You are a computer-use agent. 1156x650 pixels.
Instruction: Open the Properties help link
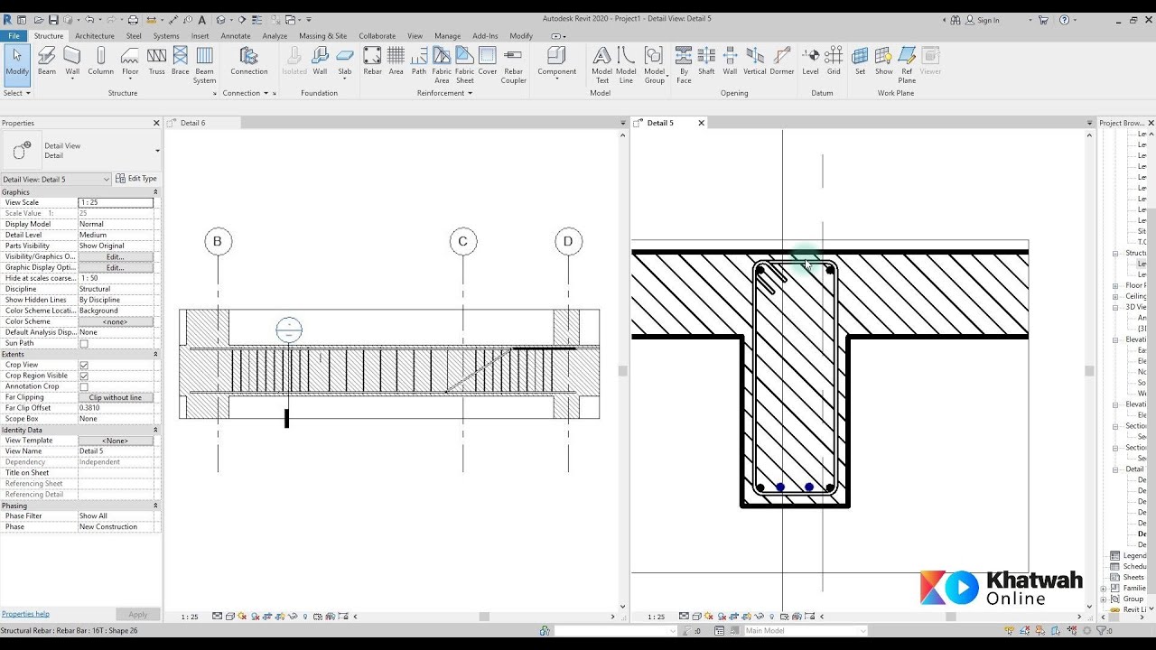[x=25, y=614]
